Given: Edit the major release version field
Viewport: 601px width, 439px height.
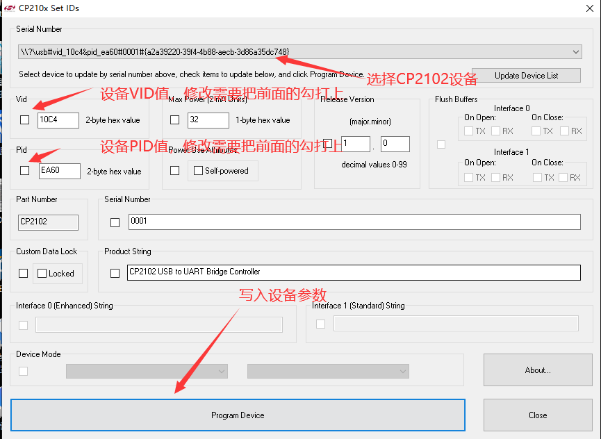Looking at the screenshot, I should 356,144.
